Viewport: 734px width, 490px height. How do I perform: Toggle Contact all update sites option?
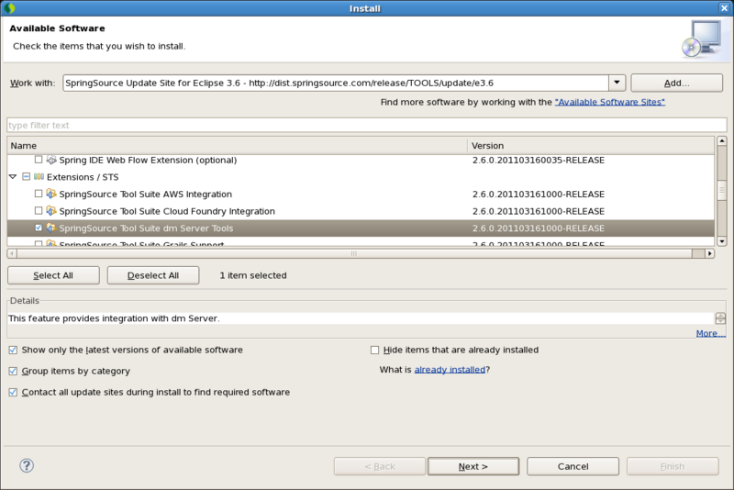(x=13, y=392)
